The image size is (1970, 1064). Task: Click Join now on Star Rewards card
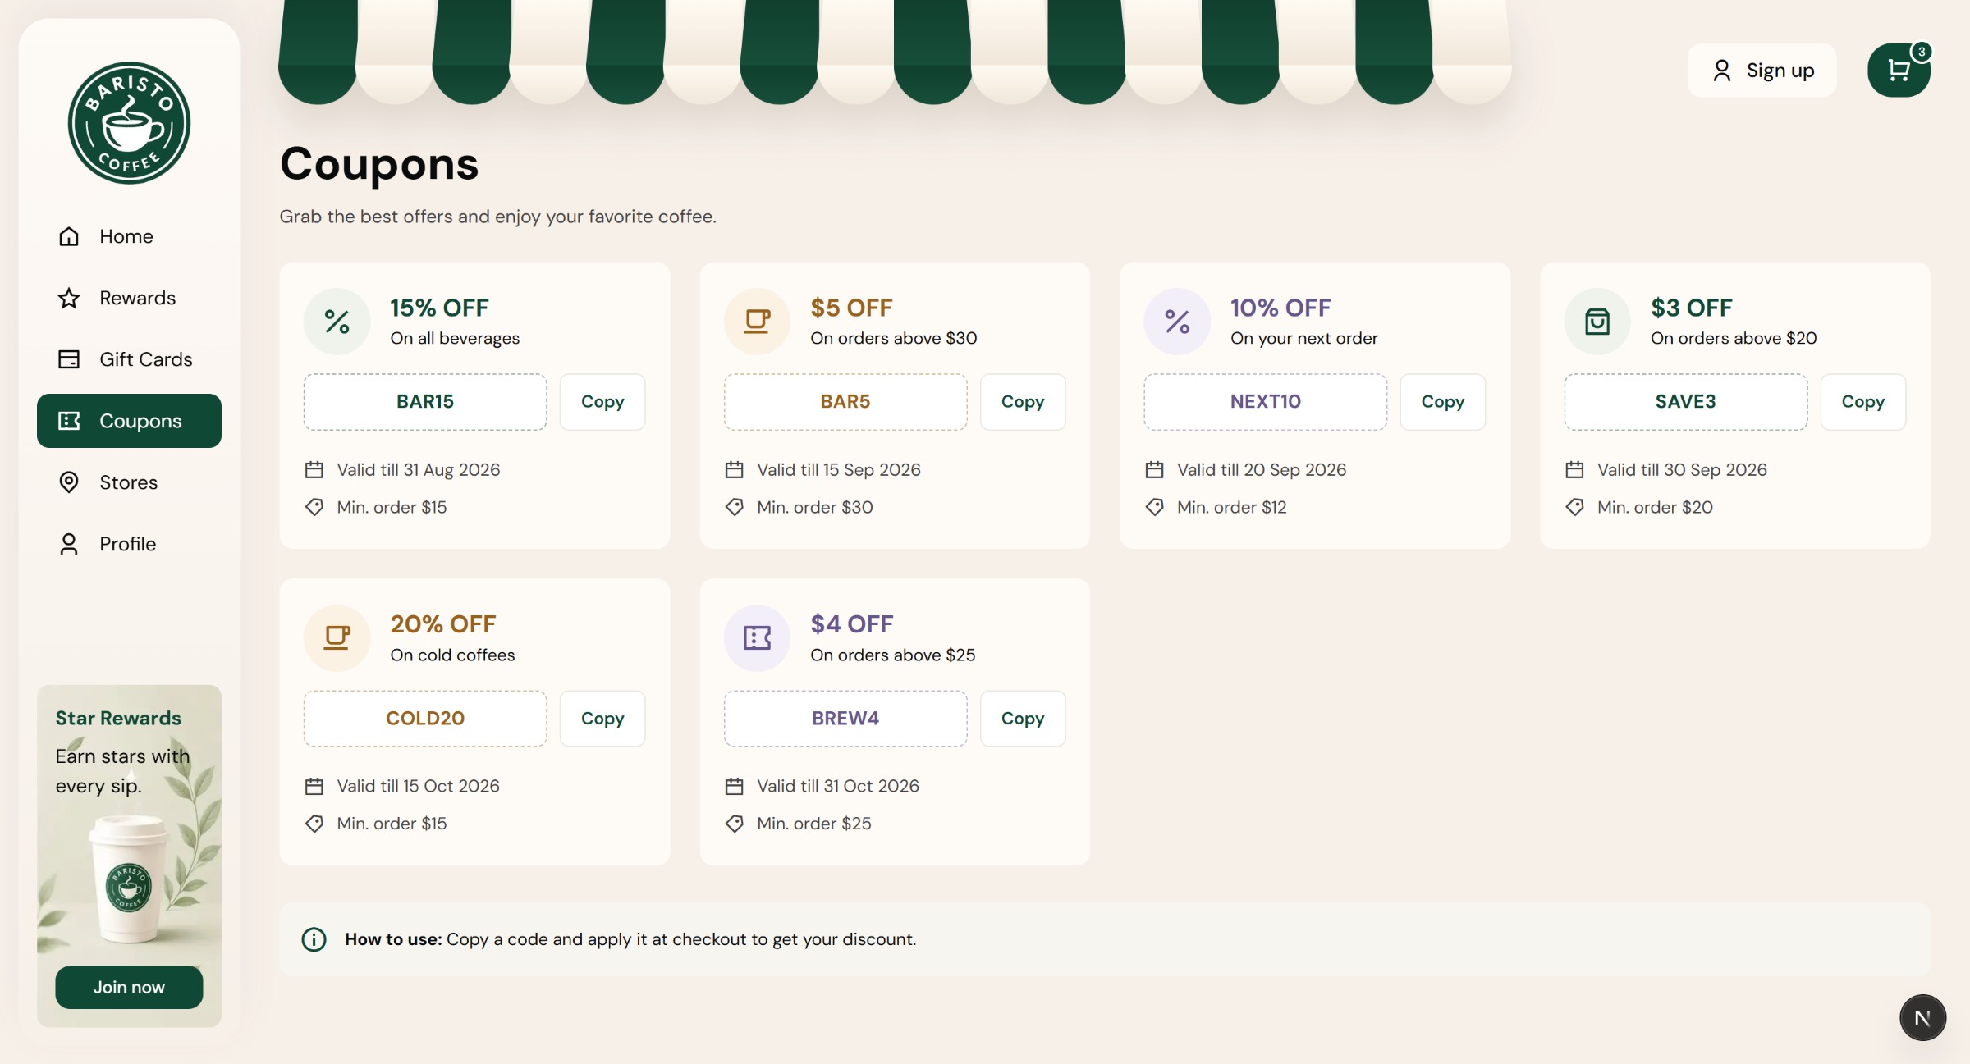coord(129,987)
